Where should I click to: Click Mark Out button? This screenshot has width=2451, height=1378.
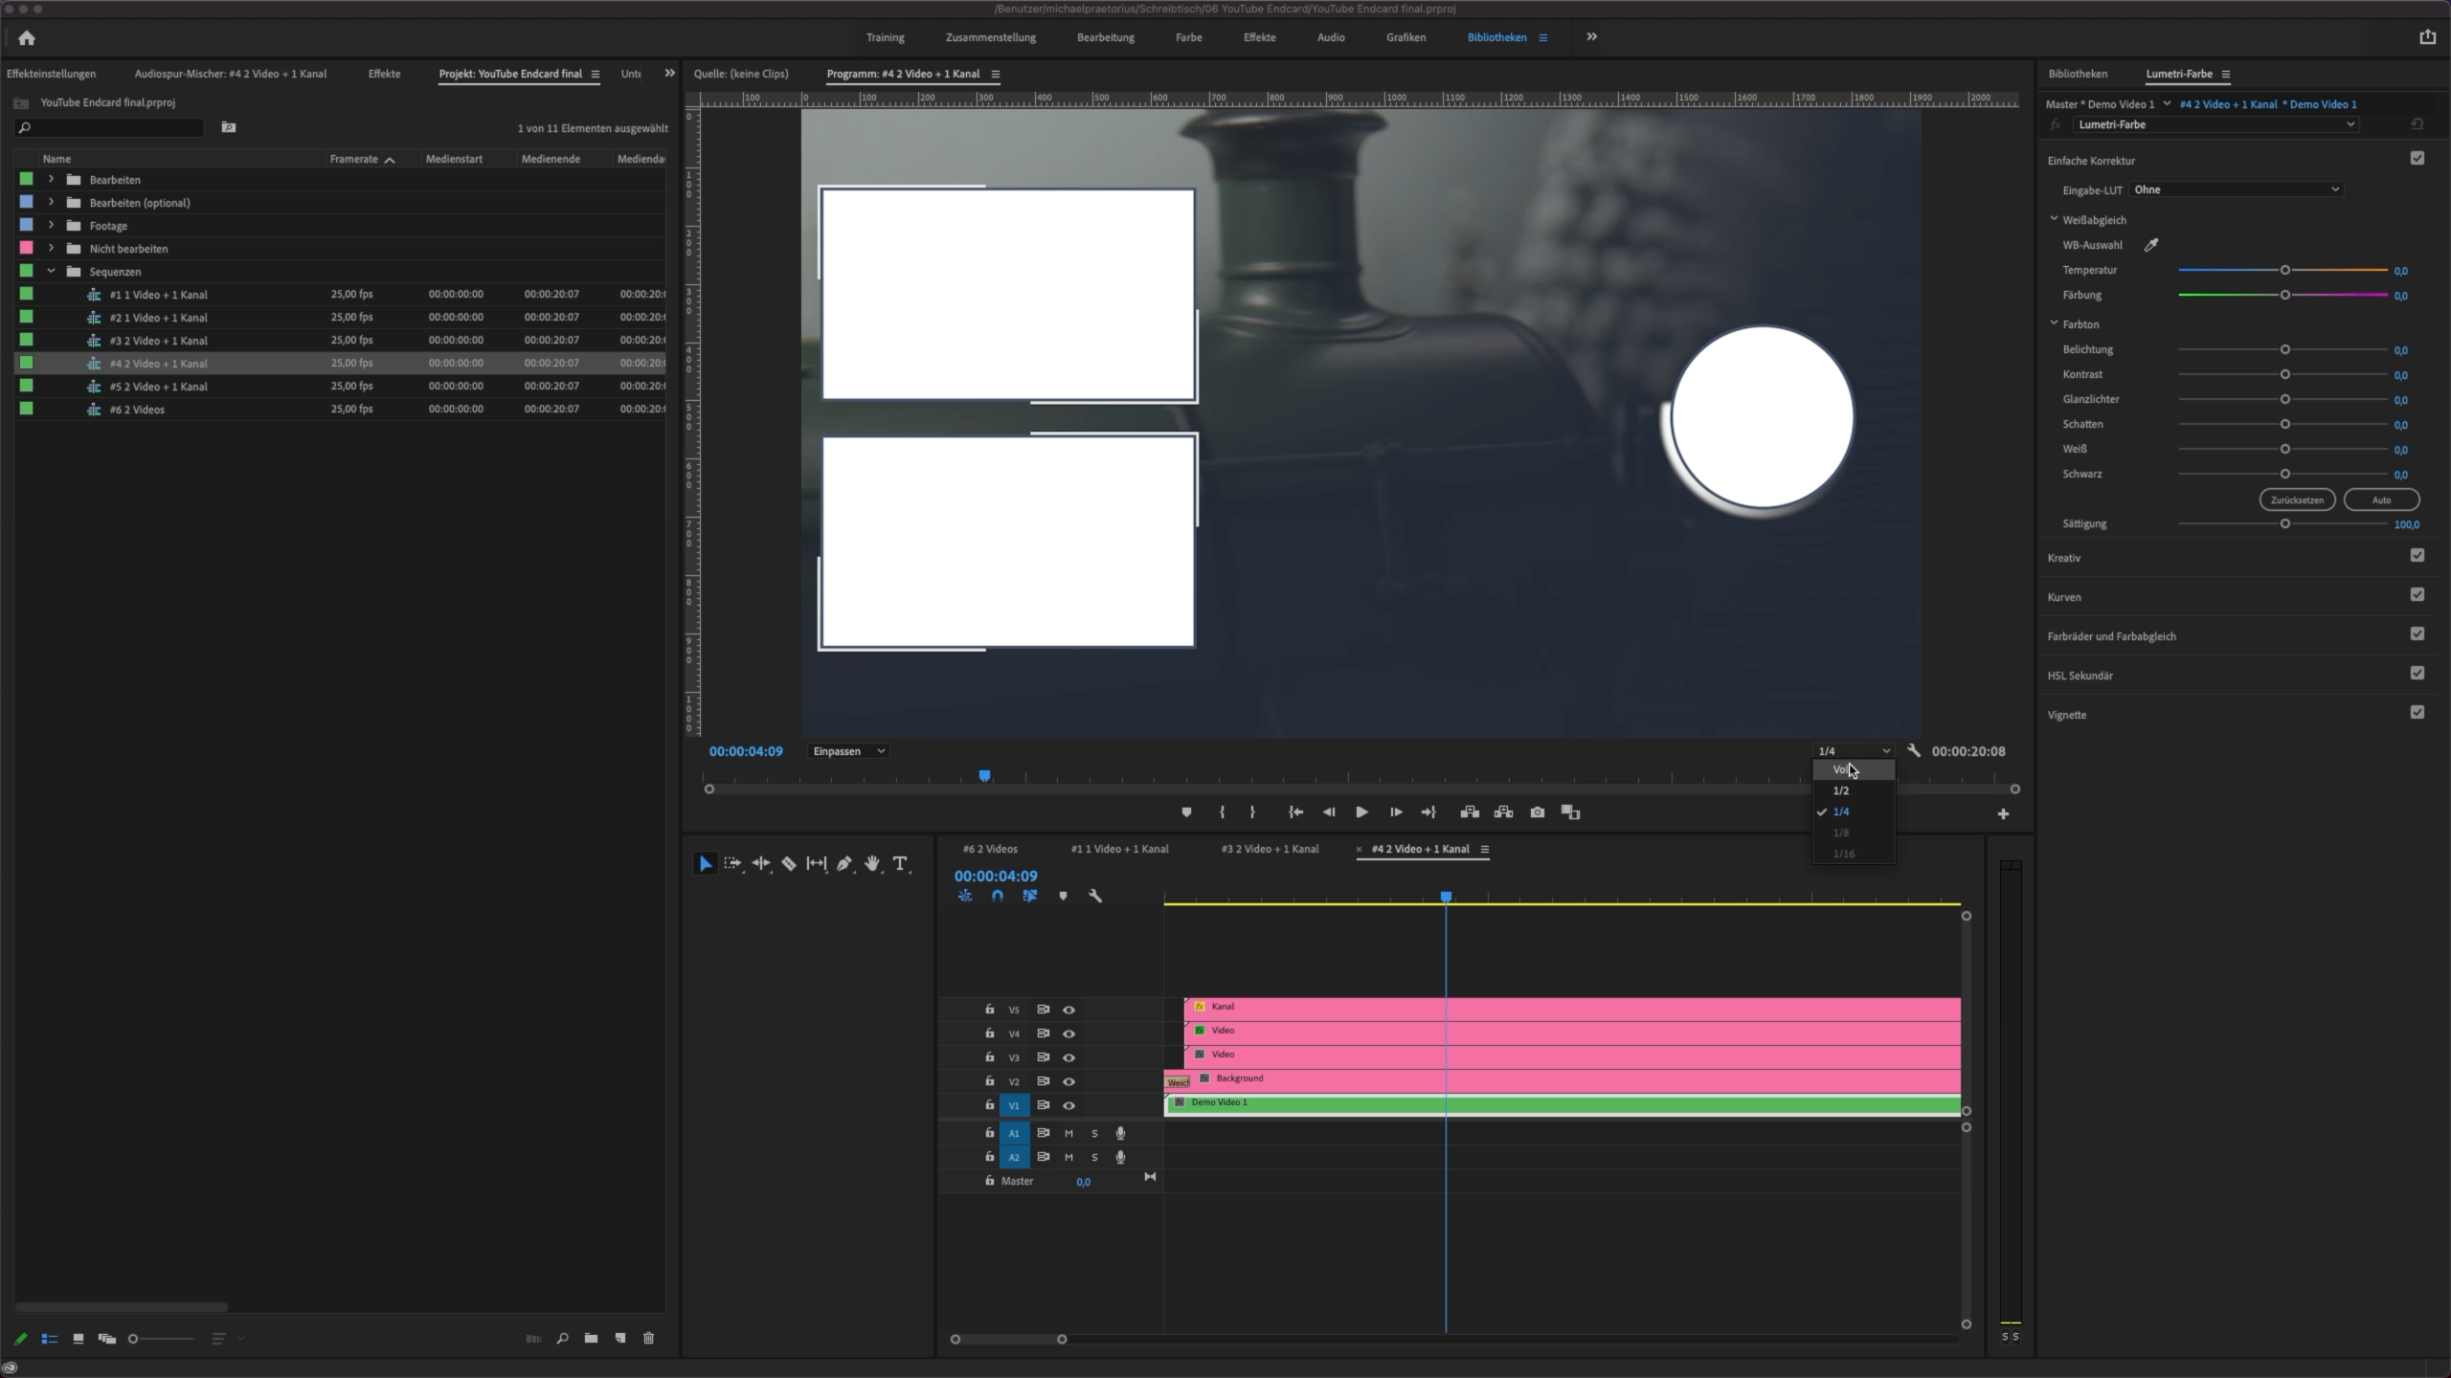[x=1252, y=812]
